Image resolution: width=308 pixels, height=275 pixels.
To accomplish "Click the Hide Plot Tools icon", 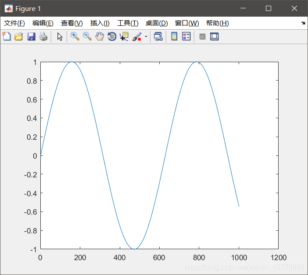I will 202,37.
